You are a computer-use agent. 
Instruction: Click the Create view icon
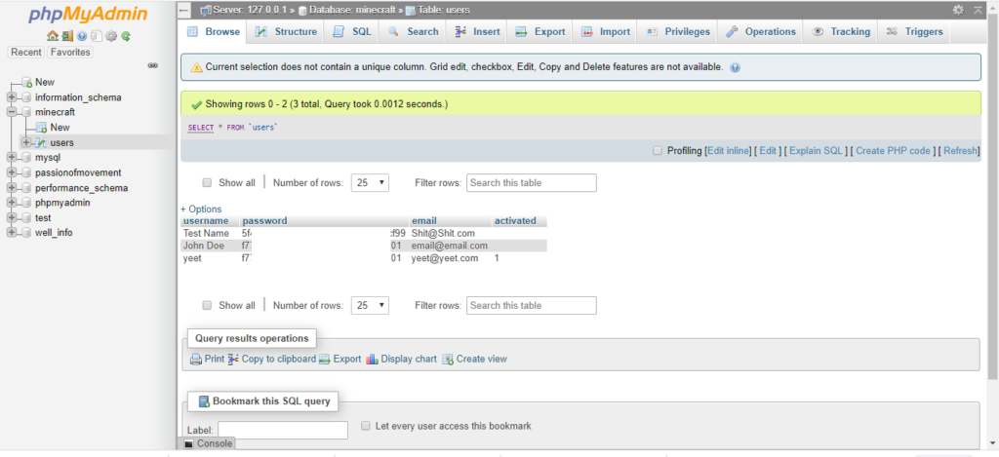(448, 359)
